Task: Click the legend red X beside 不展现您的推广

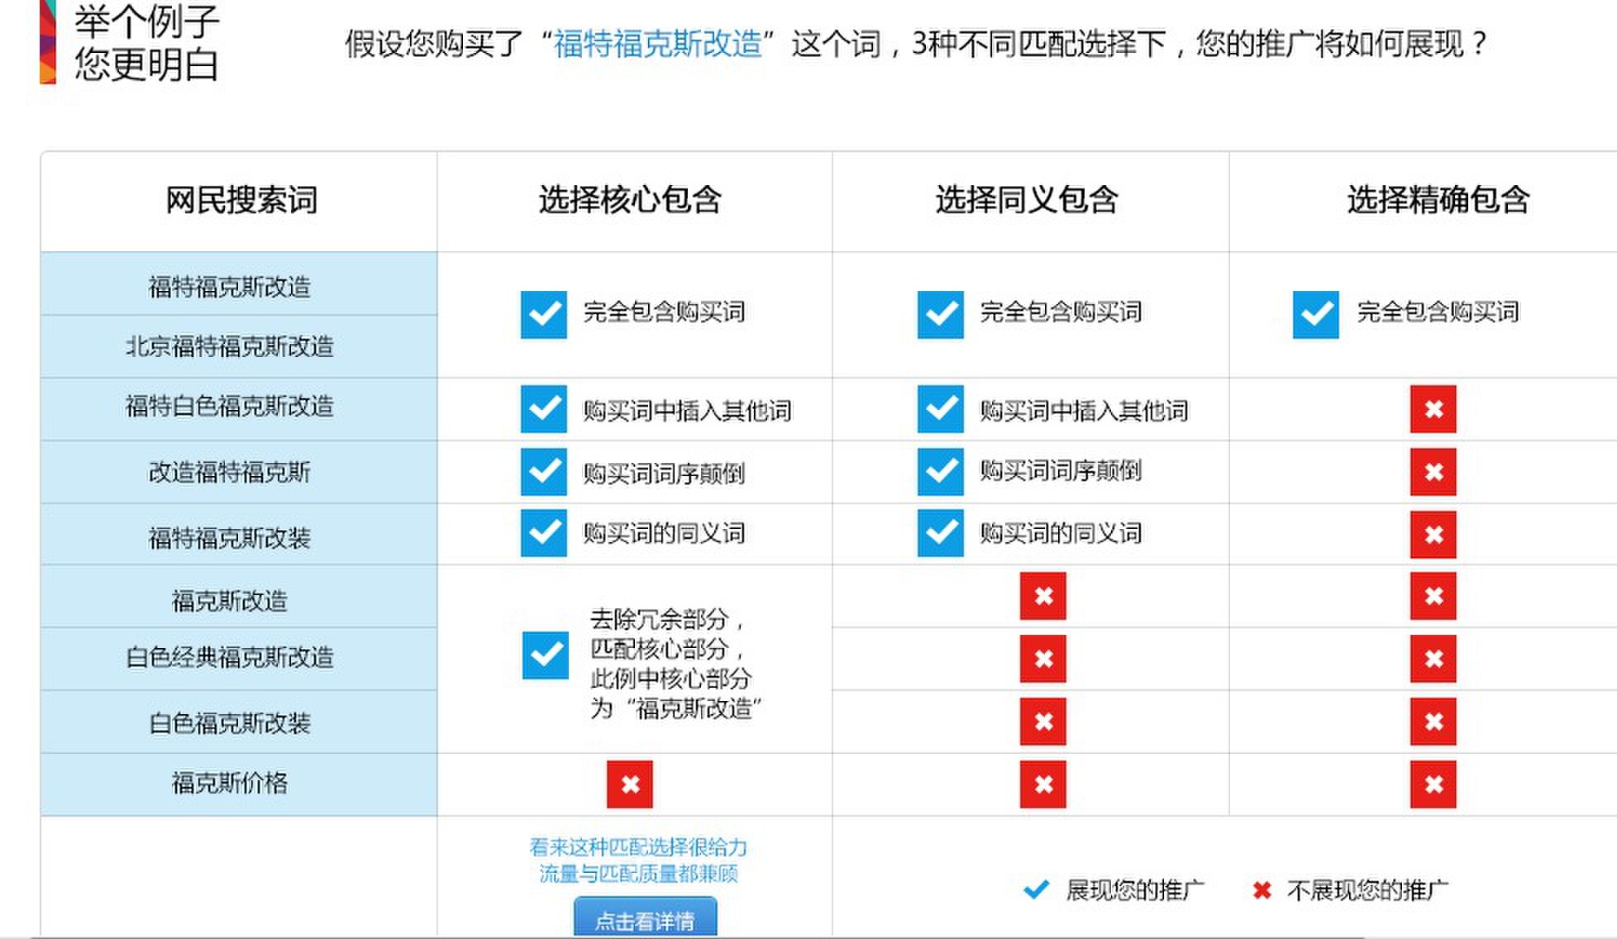Action: click(x=1262, y=890)
